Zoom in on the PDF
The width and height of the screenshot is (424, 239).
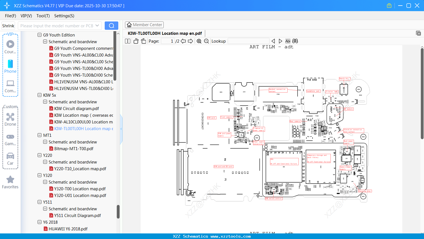[199, 41]
